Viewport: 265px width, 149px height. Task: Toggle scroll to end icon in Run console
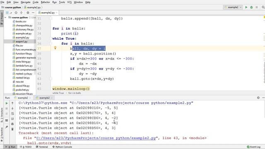coord(12,119)
